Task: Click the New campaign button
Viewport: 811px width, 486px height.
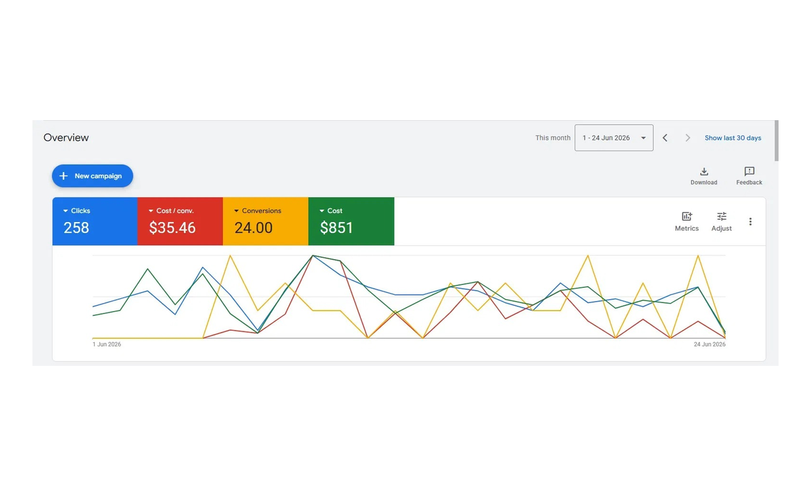Action: click(93, 176)
